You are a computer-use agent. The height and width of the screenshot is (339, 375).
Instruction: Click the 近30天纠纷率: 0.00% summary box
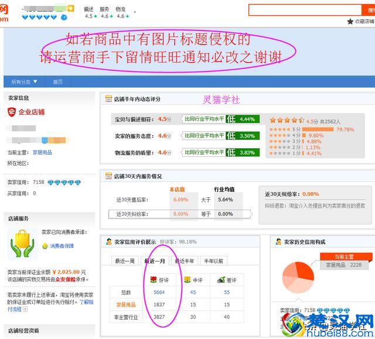point(315,205)
